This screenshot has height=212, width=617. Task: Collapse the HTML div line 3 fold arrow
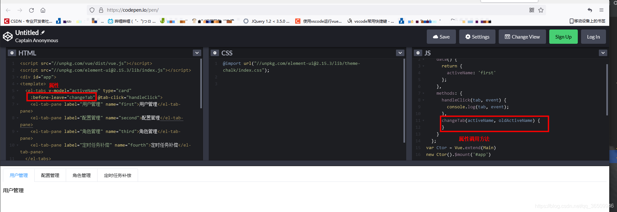click(17, 77)
